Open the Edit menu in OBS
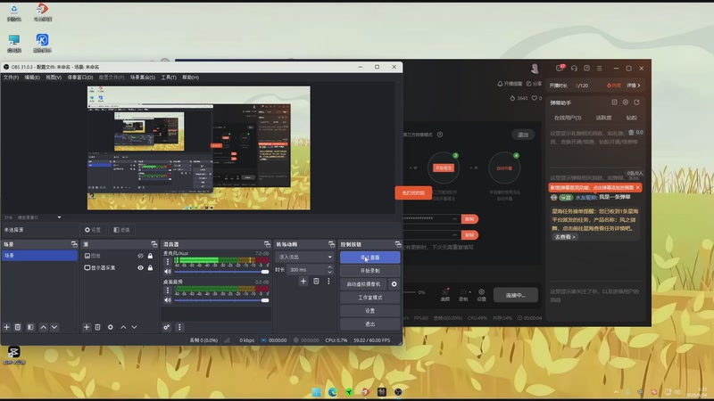 32,78
